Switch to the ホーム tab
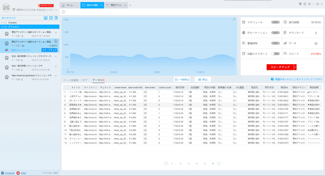Viewport: 325px width, 176px height. [70, 5]
